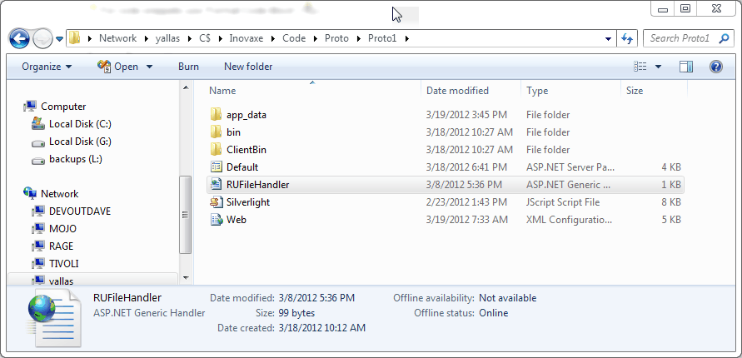
Task: Click the Default ASP.NET page icon
Action: point(216,167)
